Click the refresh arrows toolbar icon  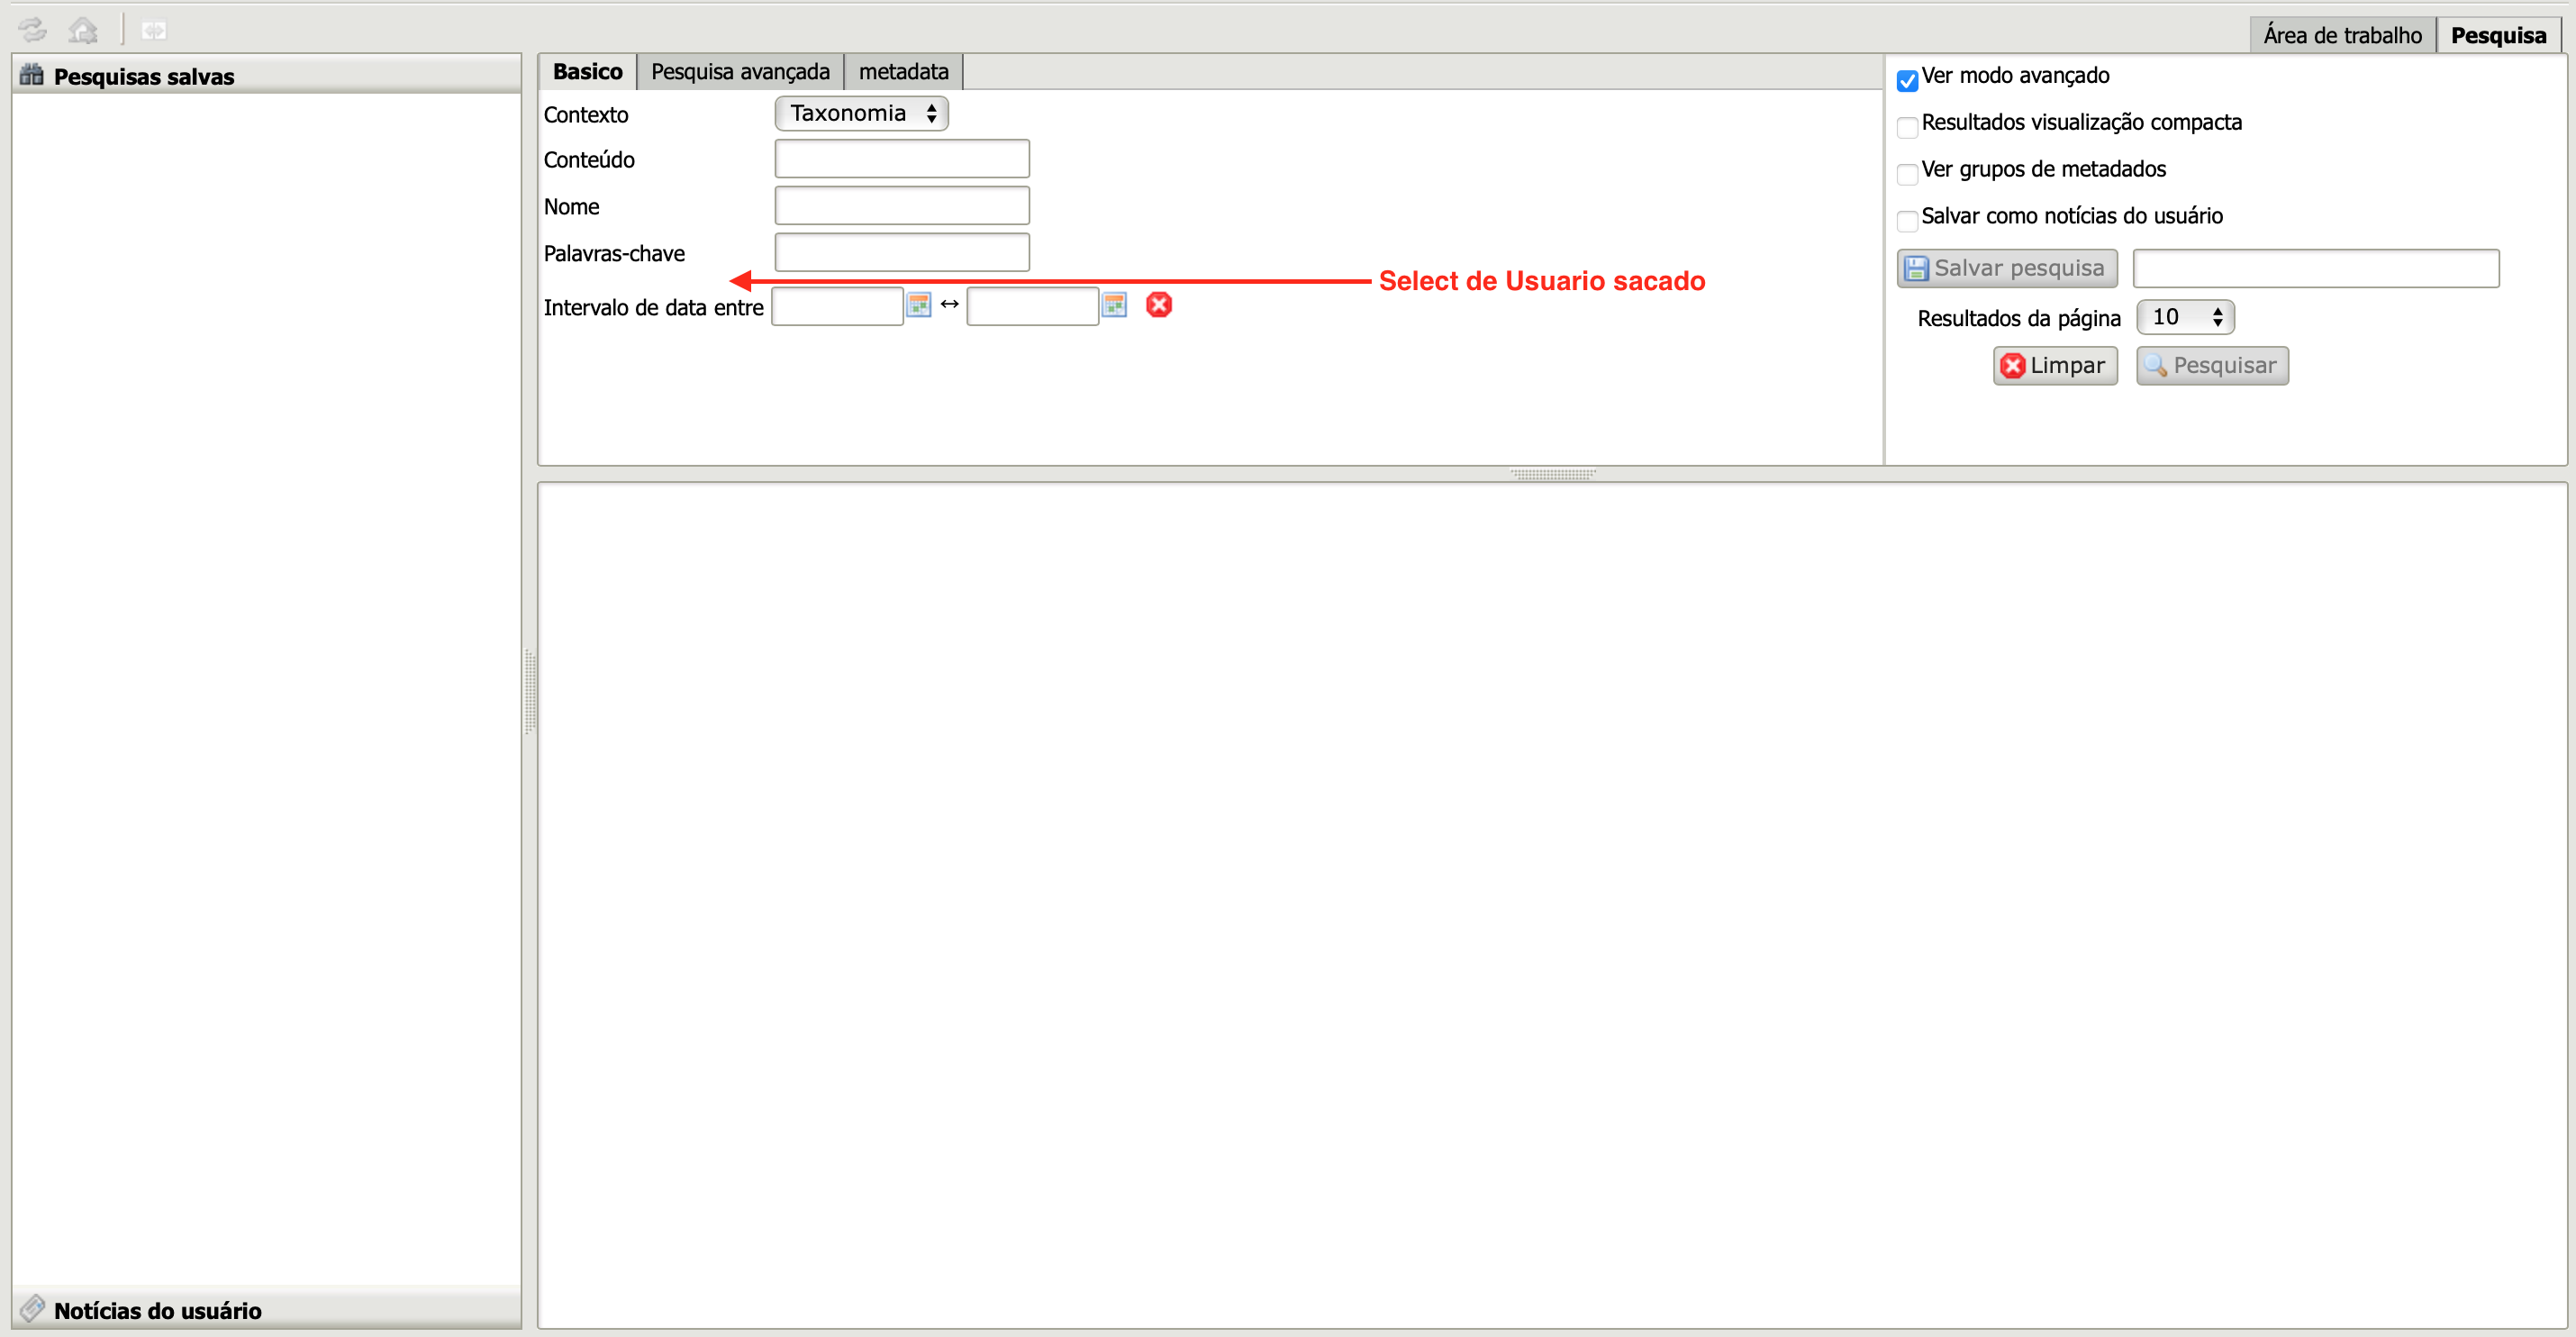pyautogui.click(x=33, y=30)
